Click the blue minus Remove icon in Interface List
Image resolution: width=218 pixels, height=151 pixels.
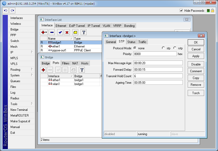click(x=52, y=32)
